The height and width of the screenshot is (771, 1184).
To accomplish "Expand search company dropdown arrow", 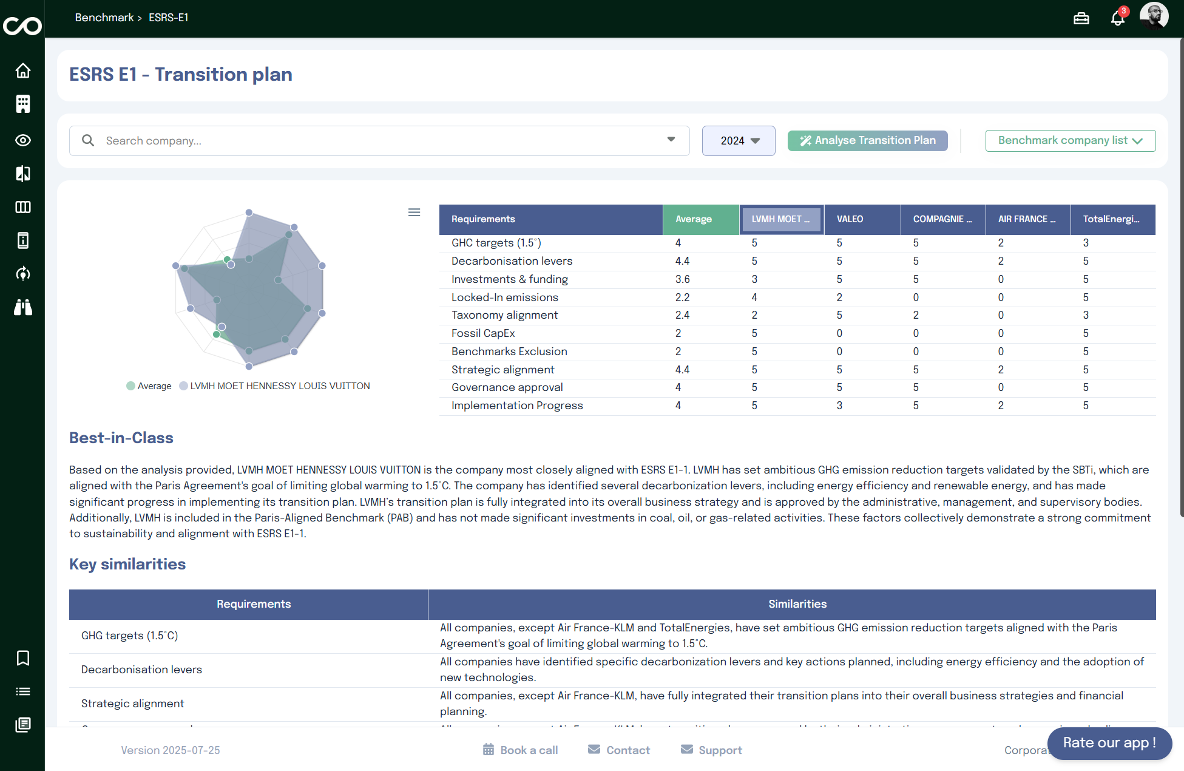I will click(671, 140).
